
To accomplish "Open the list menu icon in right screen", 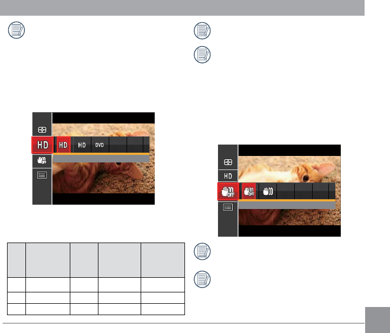I will pyautogui.click(x=228, y=207).
